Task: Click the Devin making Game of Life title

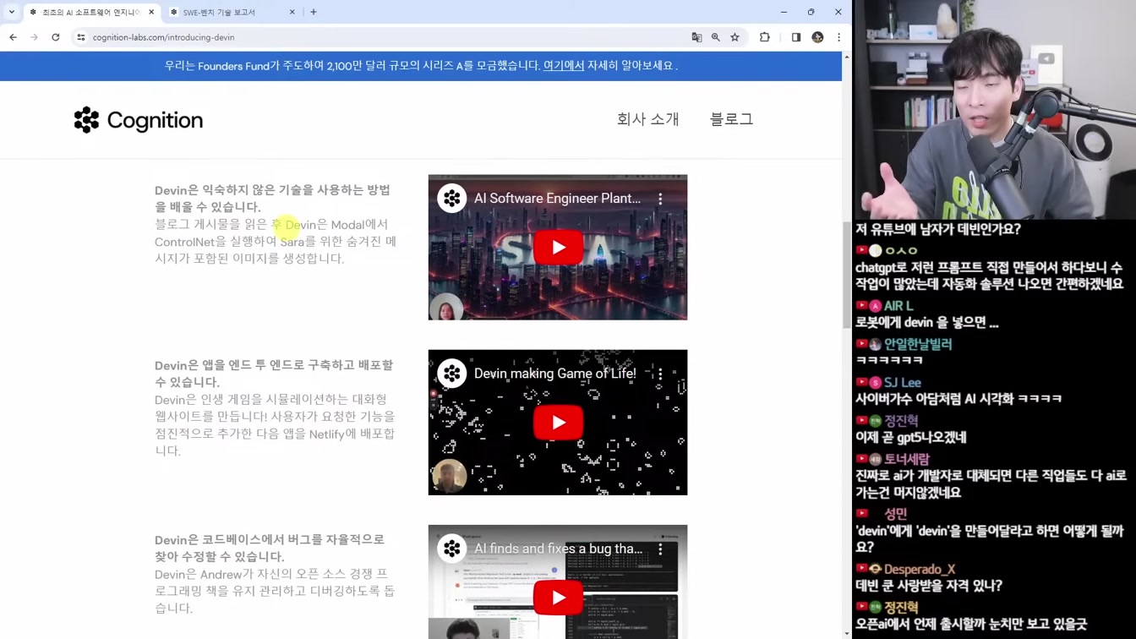Action: 555,374
